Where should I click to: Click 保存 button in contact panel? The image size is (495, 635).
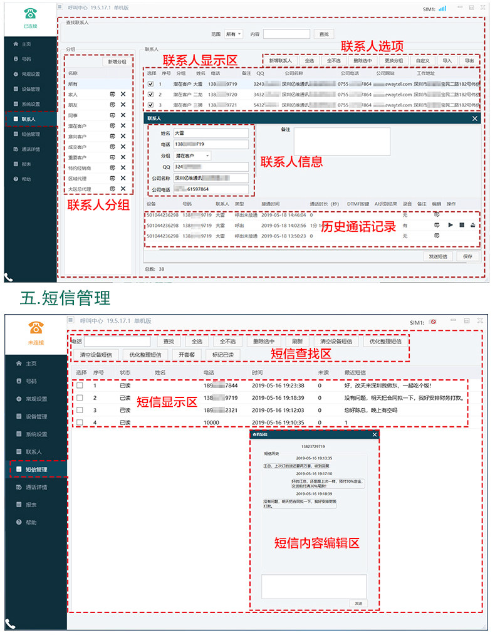tap(467, 256)
